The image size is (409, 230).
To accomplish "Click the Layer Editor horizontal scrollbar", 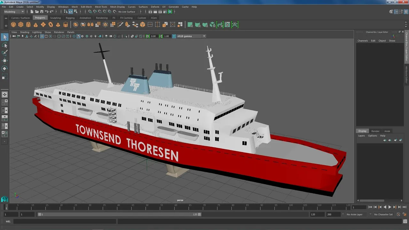I will (371, 201).
